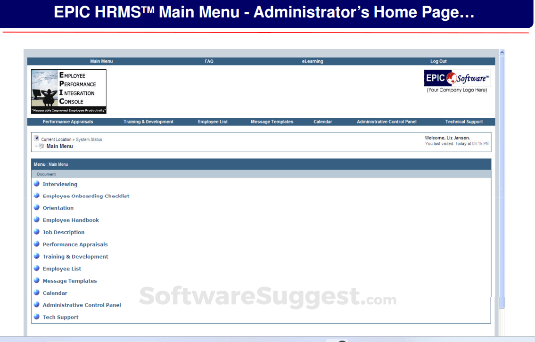Viewport: 535px width, 342px height.
Task: Open eLearning from the top bar
Action: (313, 61)
